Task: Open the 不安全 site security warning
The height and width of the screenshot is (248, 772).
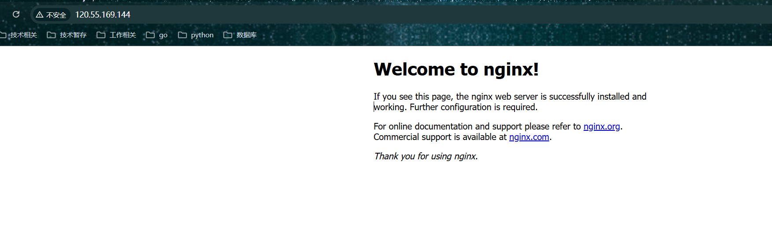Action: click(51, 14)
